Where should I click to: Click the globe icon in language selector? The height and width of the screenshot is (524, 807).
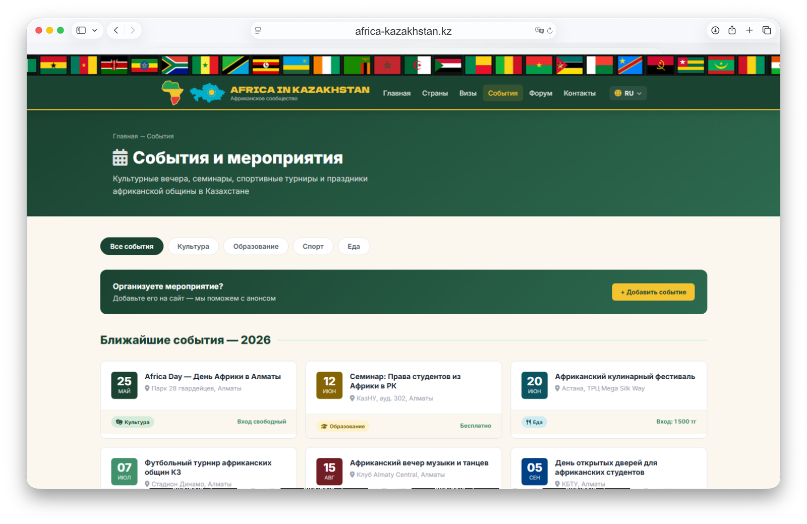click(618, 93)
